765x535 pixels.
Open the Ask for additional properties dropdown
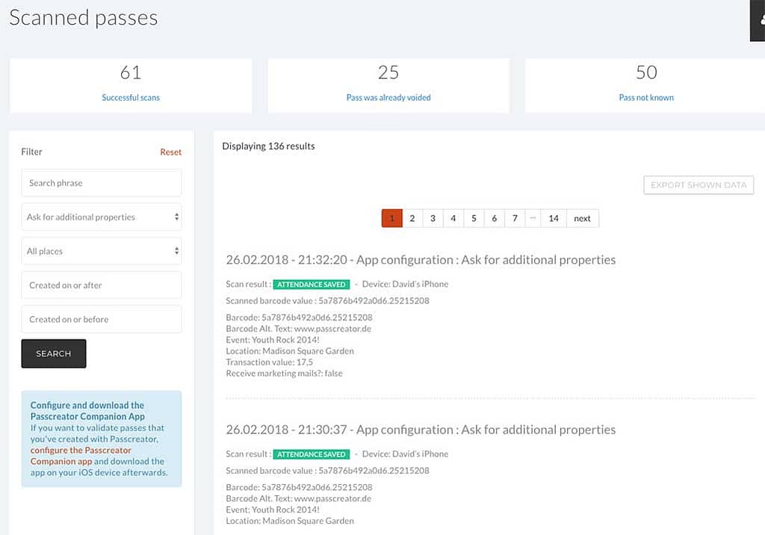102,217
